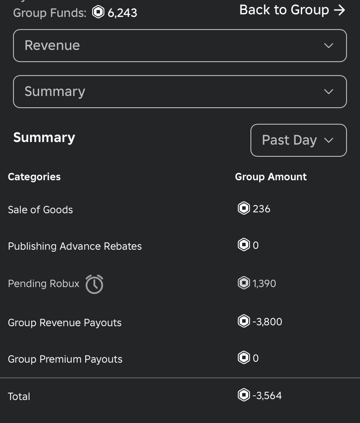Click Robux icon in Group Revenue Payouts row
The image size is (360, 423).
pos(243,321)
